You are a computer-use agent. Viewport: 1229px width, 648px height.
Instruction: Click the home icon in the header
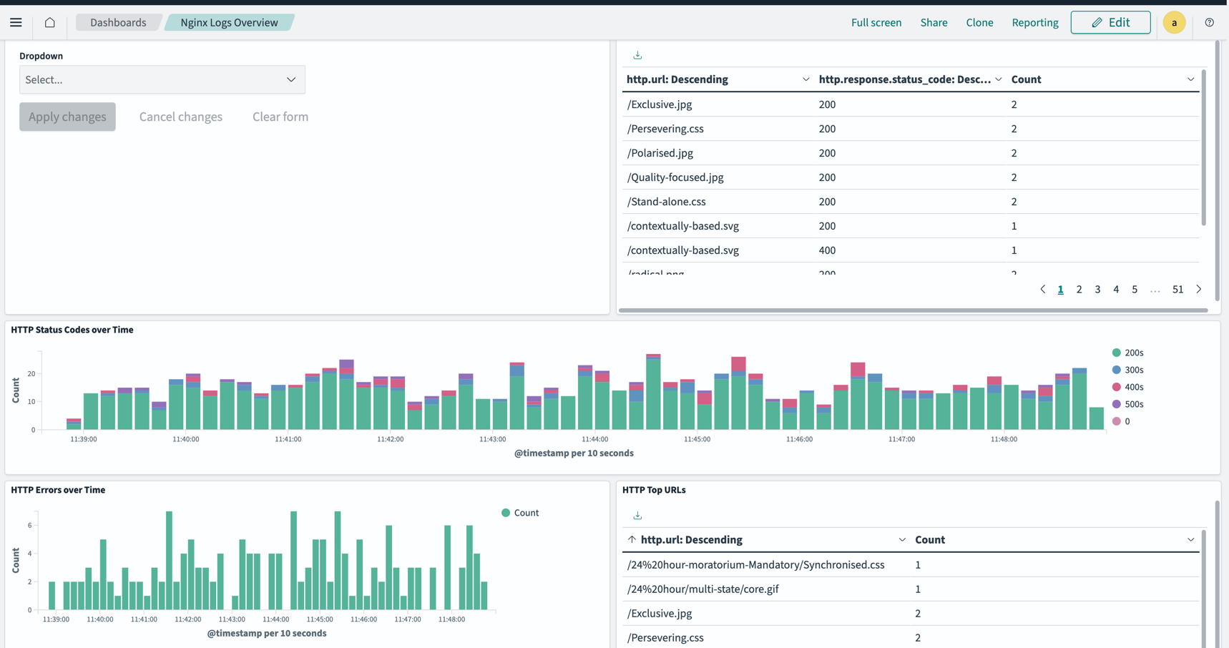coord(49,22)
